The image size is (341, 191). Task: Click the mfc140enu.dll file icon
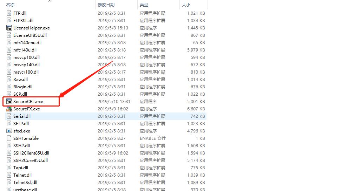(9, 42)
